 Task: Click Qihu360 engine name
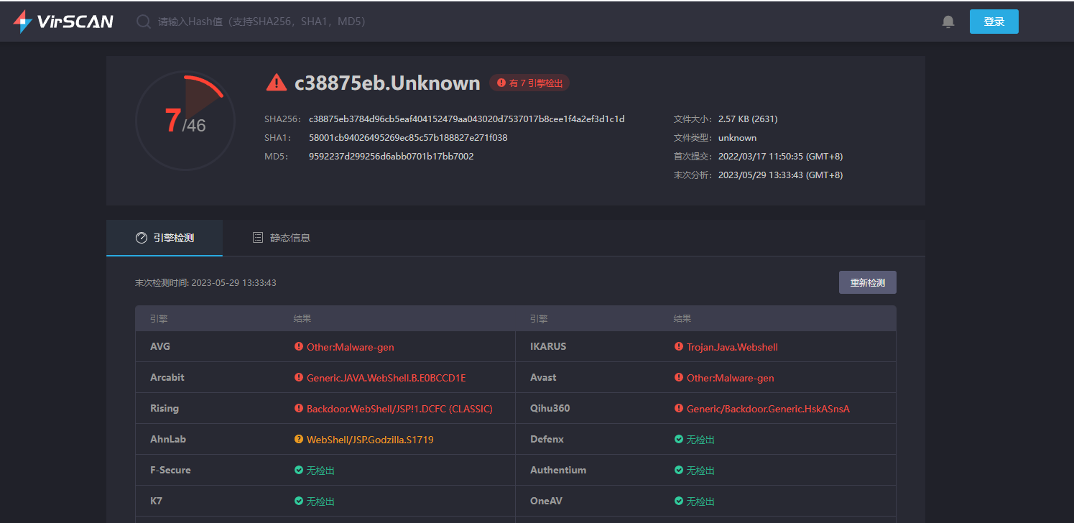[550, 408]
